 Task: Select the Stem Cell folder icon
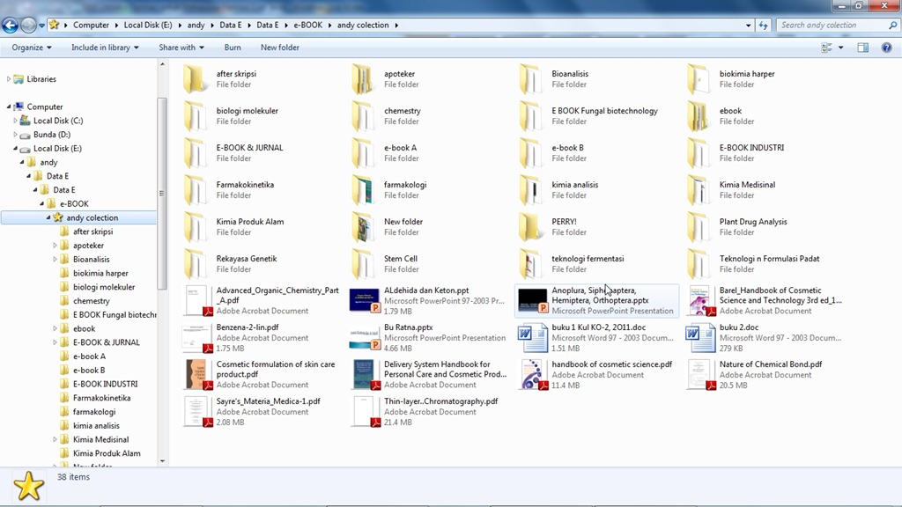coord(363,264)
